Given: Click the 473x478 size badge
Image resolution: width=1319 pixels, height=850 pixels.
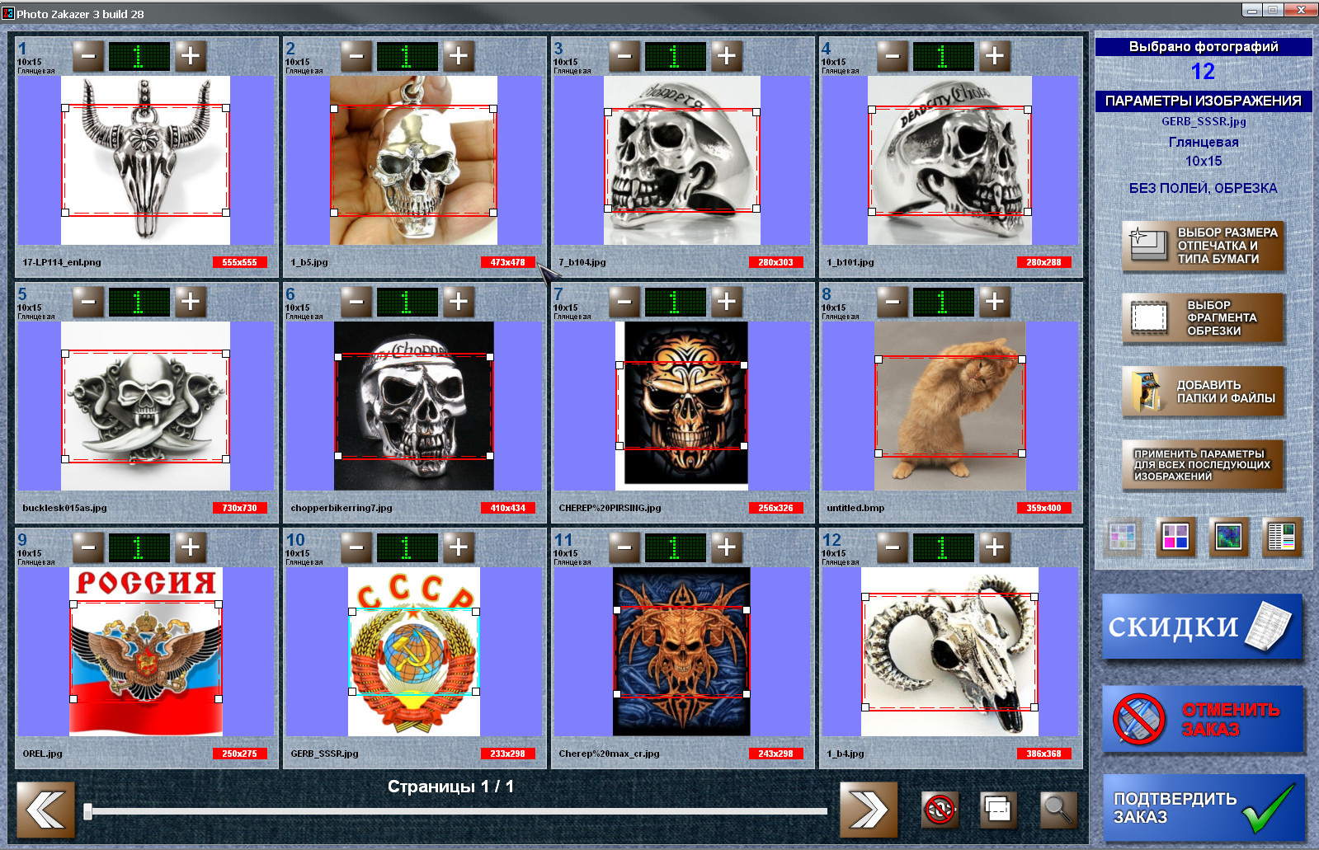Looking at the screenshot, I should pos(507,262).
